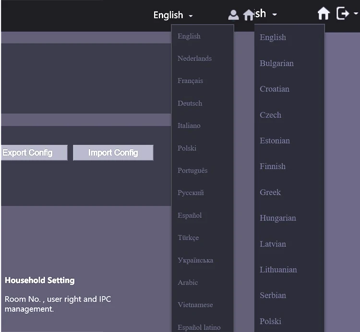This screenshot has height=332, width=360.
Task: Choose Français in the language menu
Action: pos(190,81)
